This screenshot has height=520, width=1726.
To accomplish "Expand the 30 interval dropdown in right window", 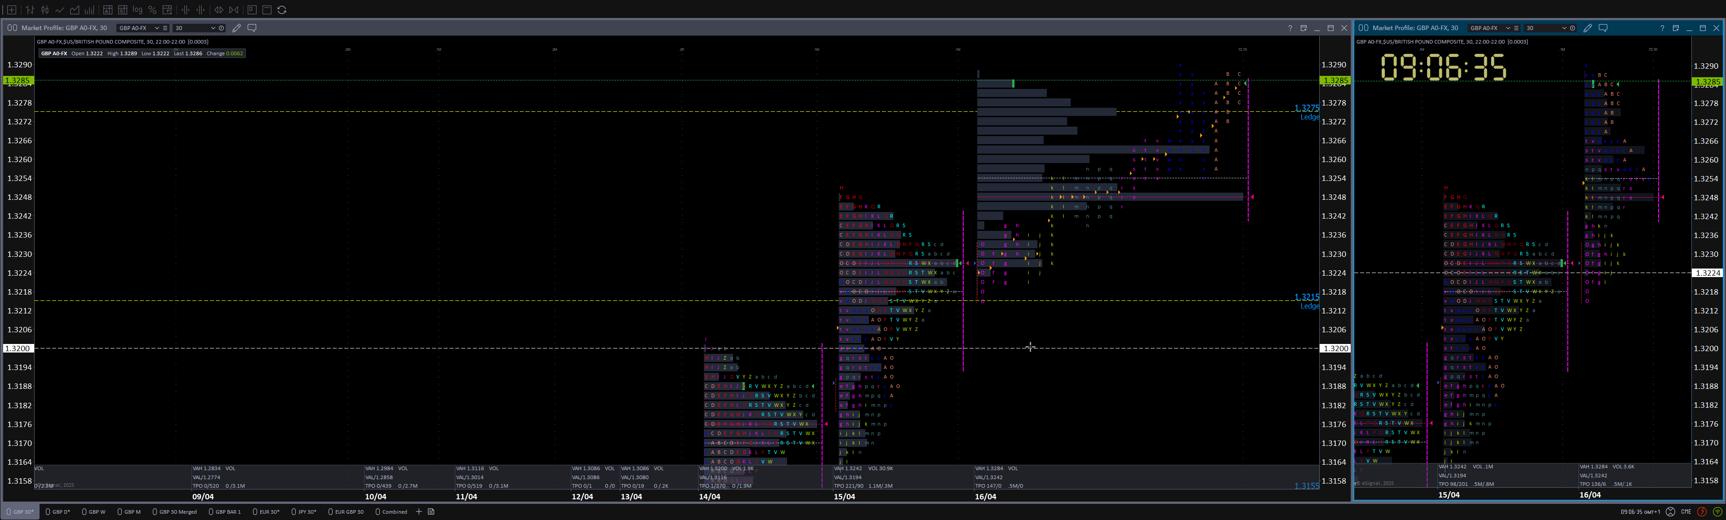I will [1564, 28].
